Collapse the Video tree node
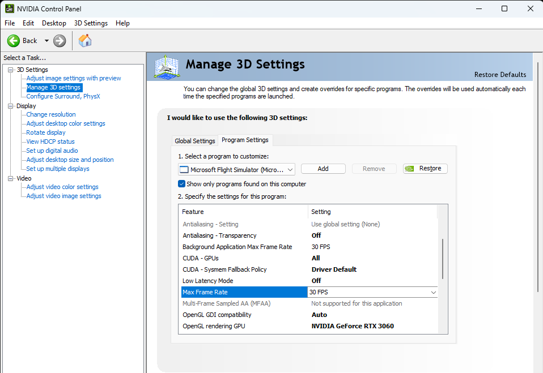Viewport: 543px width, 373px height. click(11, 178)
